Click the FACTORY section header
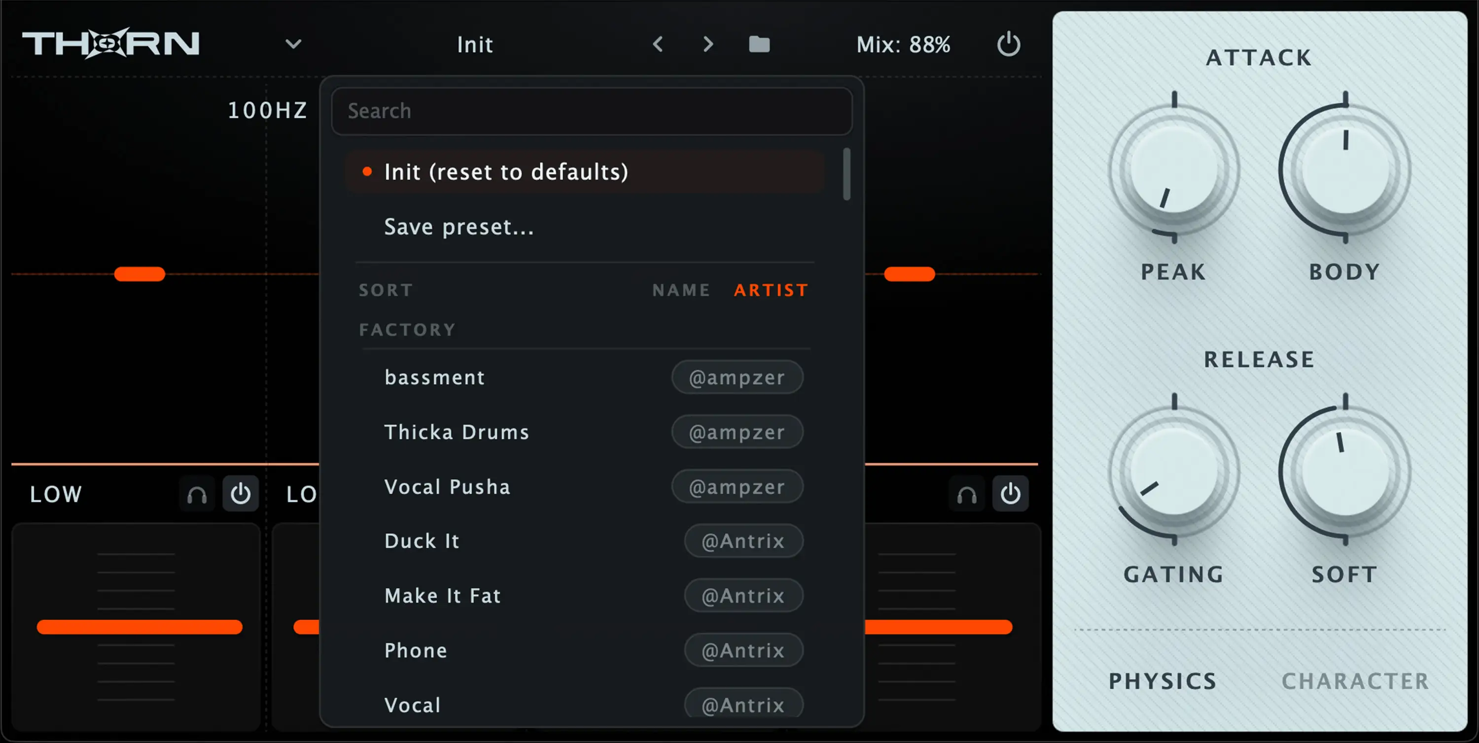This screenshot has height=743, width=1479. coord(408,330)
